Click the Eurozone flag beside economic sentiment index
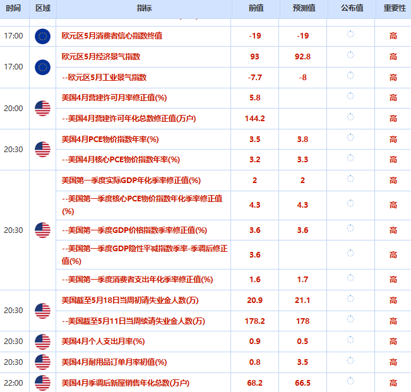Image resolution: width=411 pixels, height=392 pixels. [42, 67]
